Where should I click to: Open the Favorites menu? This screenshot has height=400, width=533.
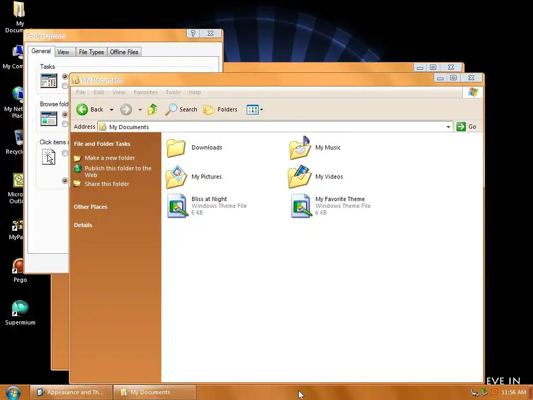(x=146, y=92)
